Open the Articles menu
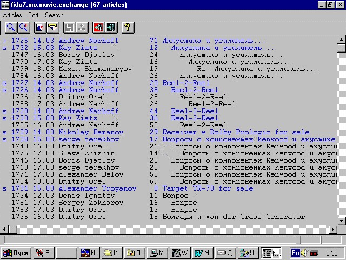The width and height of the screenshot is (346, 260). (12, 15)
